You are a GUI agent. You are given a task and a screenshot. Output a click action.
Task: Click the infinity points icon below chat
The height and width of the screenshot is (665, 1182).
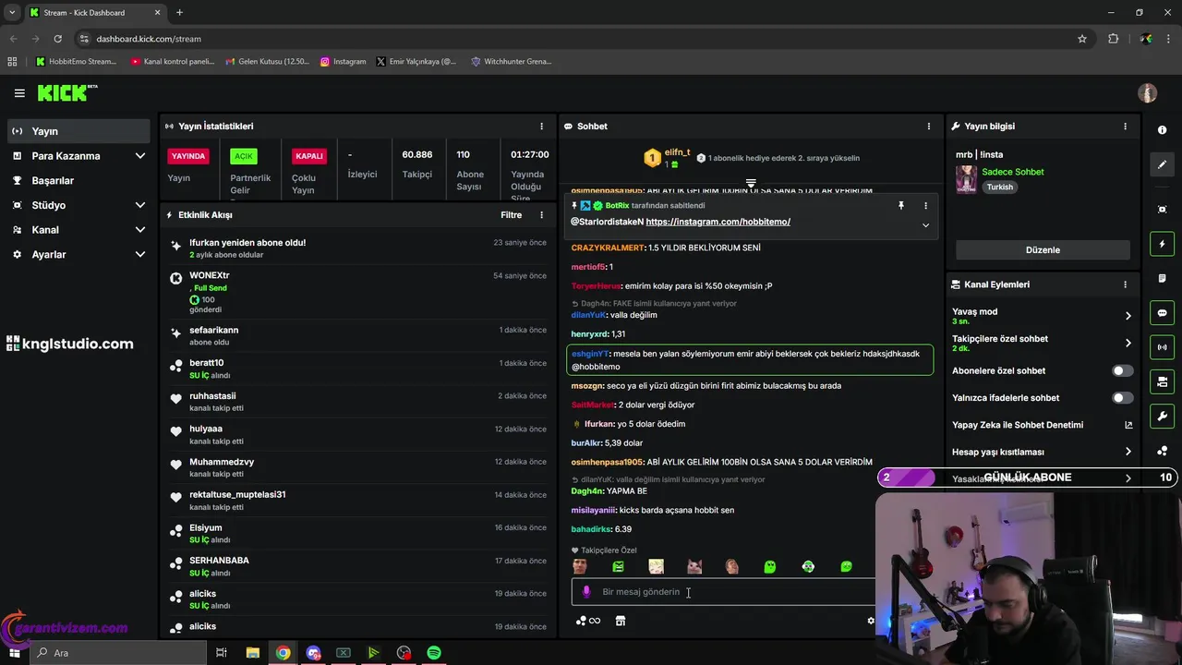pos(587,621)
